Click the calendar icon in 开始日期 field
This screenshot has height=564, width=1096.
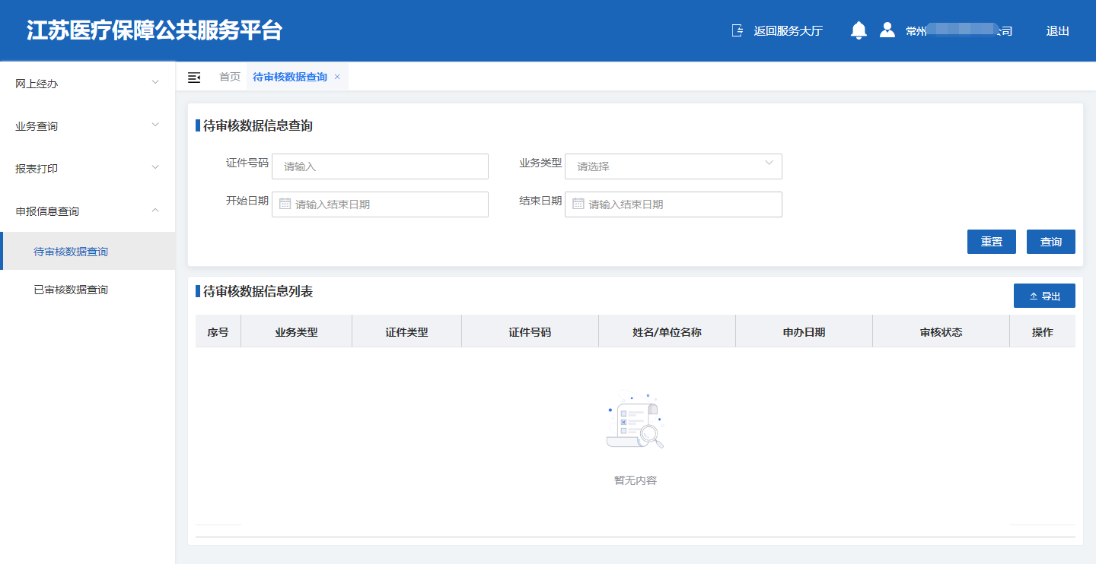point(285,204)
